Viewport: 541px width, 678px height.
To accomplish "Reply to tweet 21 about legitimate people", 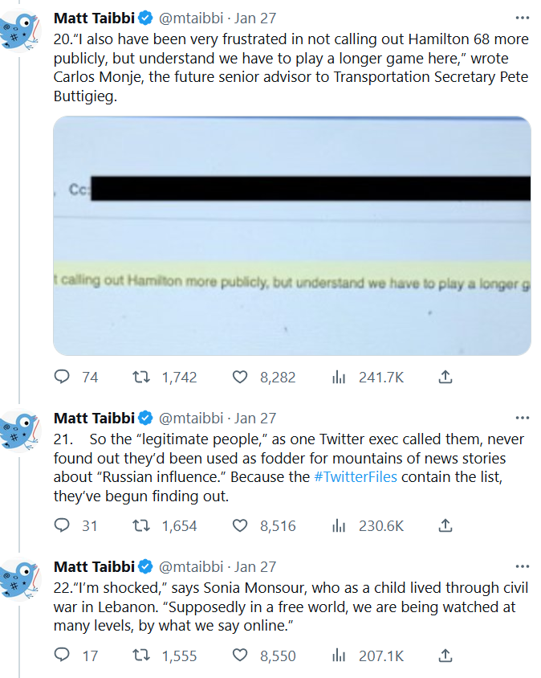I will point(63,526).
